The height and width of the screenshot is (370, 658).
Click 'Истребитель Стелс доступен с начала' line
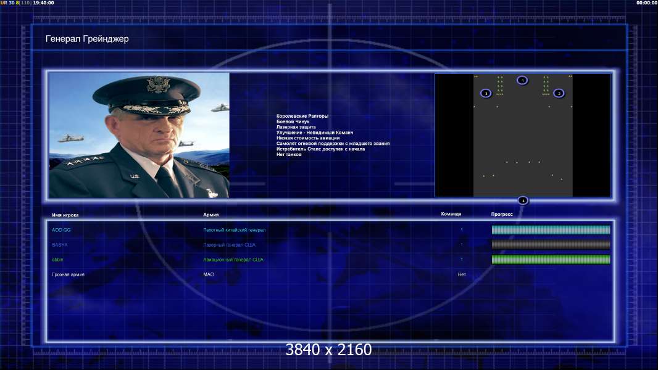click(x=320, y=149)
